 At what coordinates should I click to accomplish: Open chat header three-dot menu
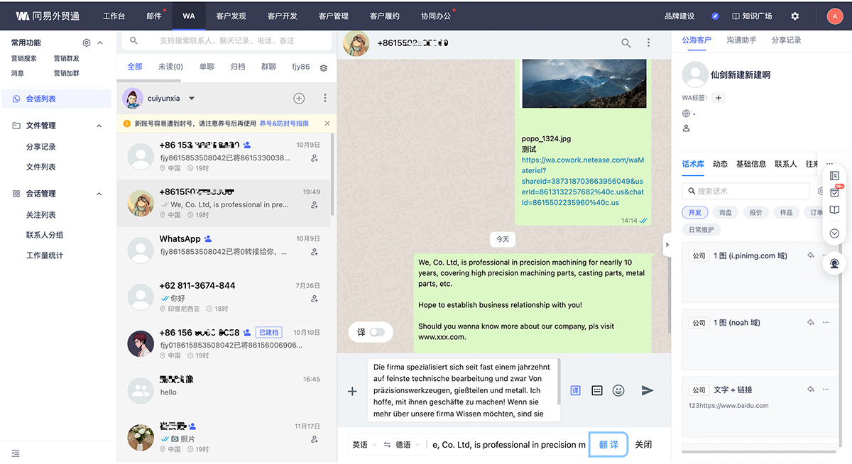click(x=648, y=43)
